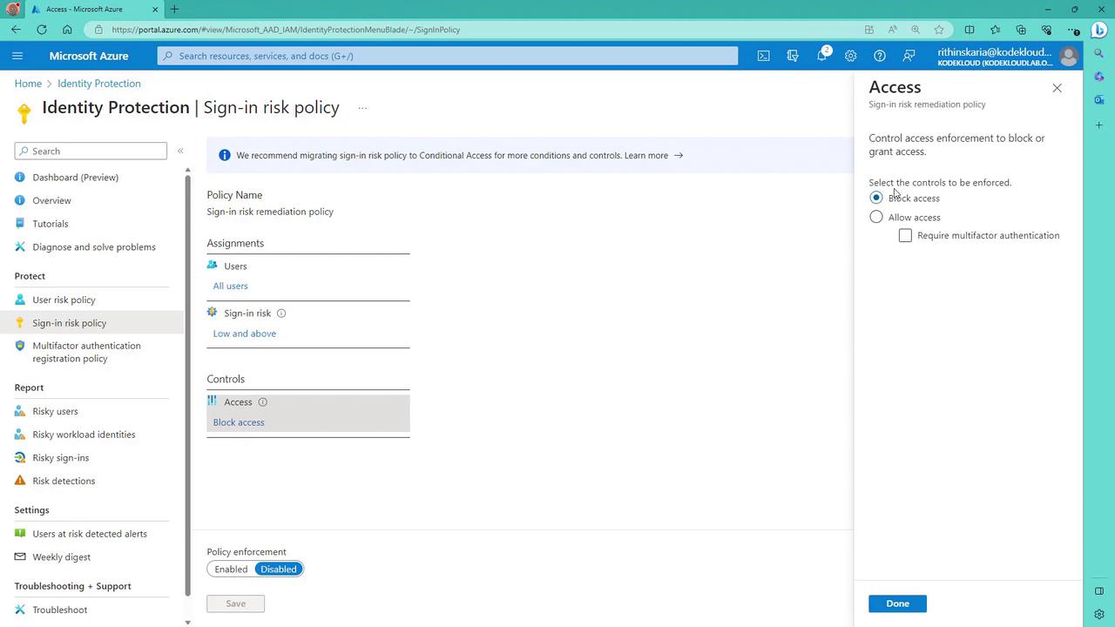Click the Save button

(235, 603)
